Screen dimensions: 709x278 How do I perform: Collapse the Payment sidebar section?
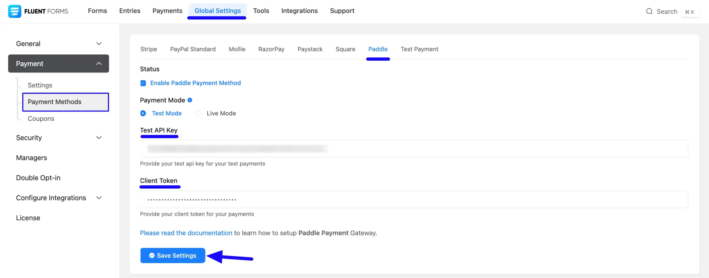pyautogui.click(x=58, y=64)
